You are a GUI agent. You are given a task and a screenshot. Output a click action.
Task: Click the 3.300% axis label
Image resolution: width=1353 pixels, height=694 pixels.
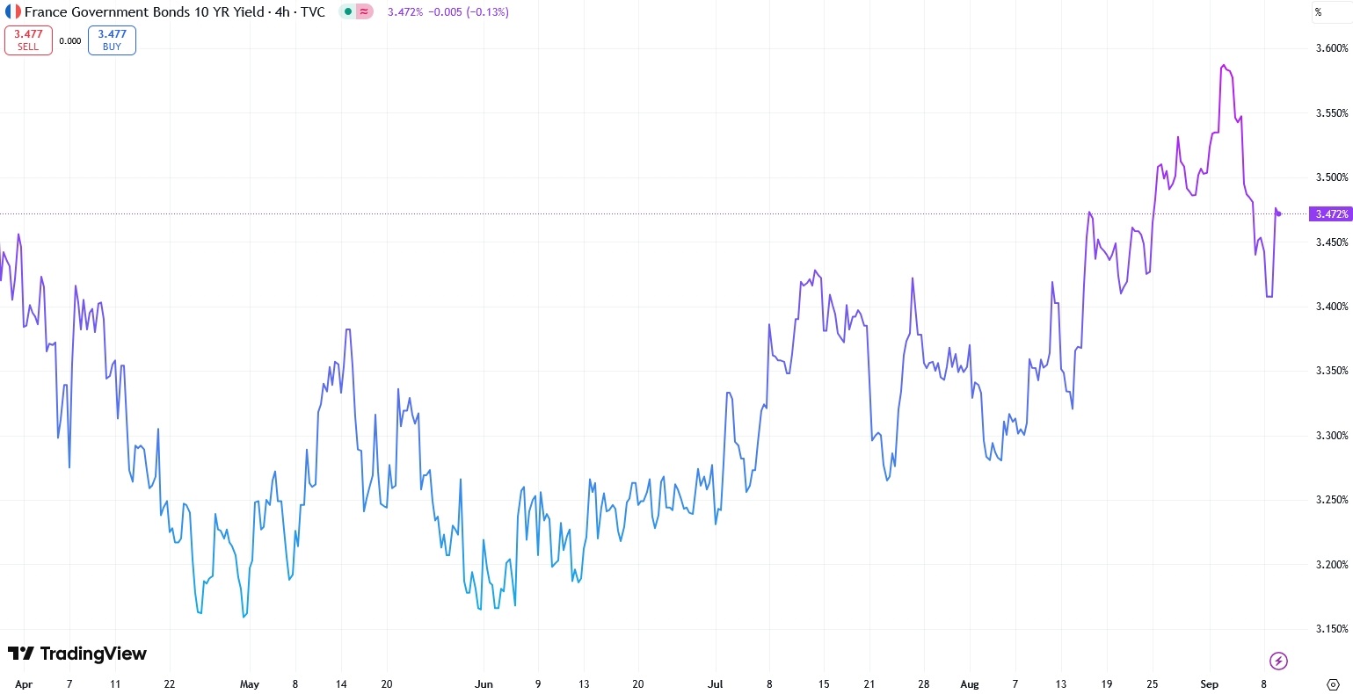click(1332, 436)
